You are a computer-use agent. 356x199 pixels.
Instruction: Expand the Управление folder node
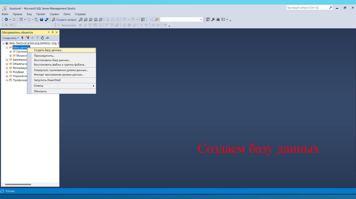(7, 76)
